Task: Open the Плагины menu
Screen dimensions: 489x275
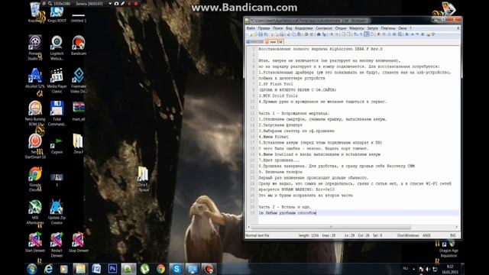Action: pos(388,28)
